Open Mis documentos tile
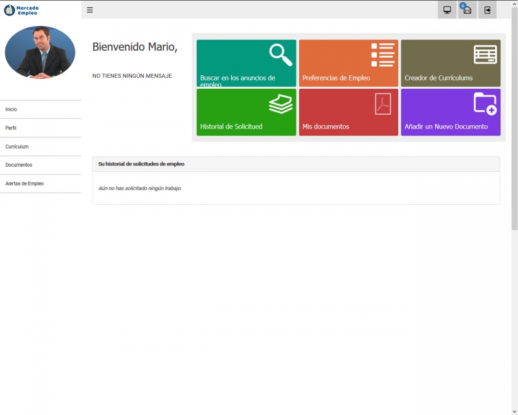 coord(348,112)
